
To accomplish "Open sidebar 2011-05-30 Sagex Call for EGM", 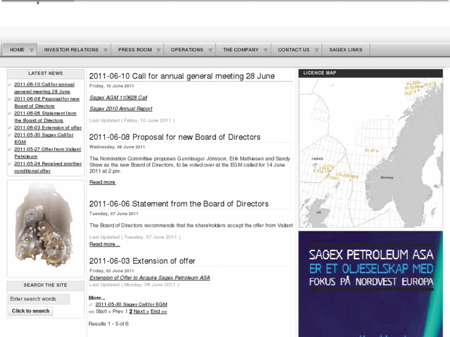I will click(x=43, y=139).
